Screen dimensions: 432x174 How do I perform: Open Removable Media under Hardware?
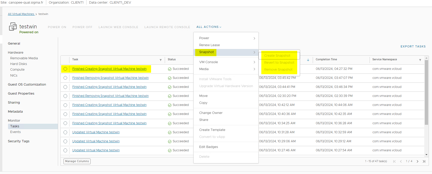[24, 58]
